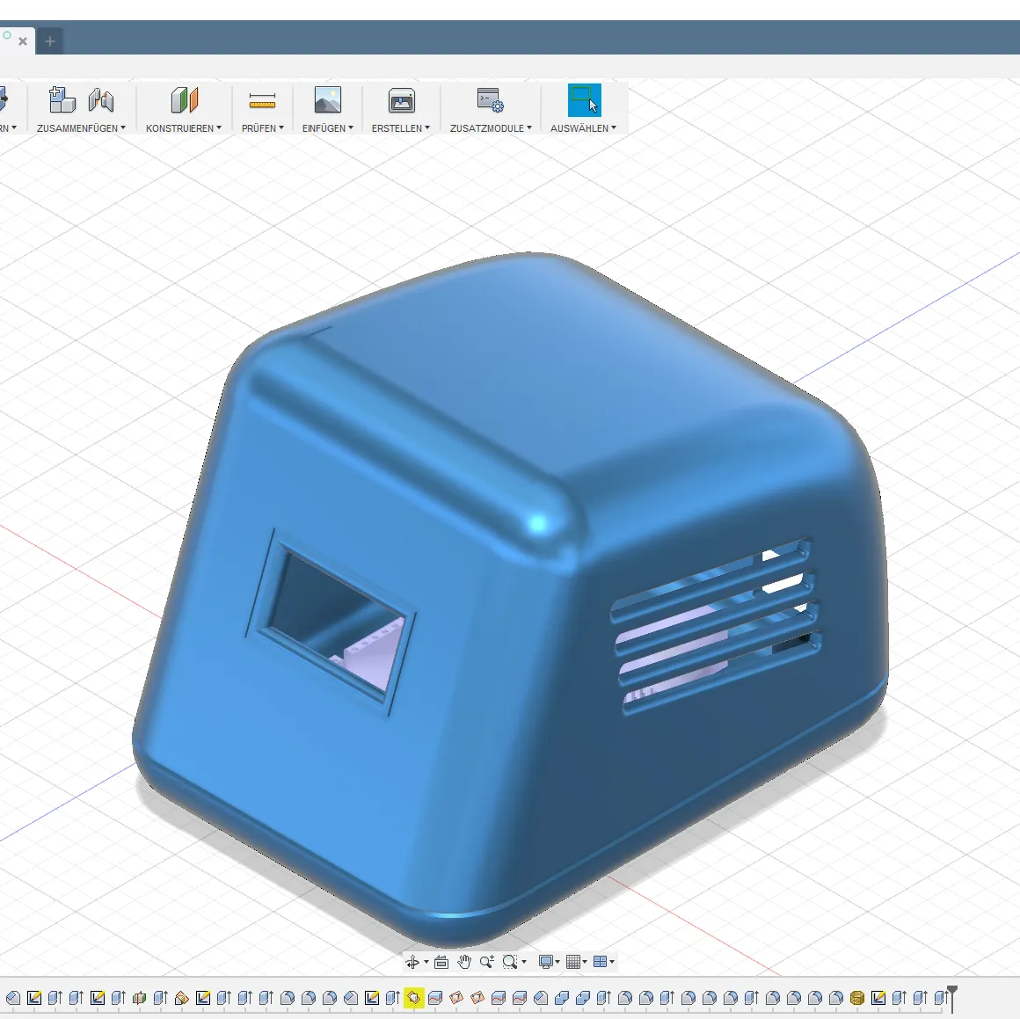Screen dimensions: 1020x1019
Task: Click the Konstruieren plane icon
Action: click(184, 100)
